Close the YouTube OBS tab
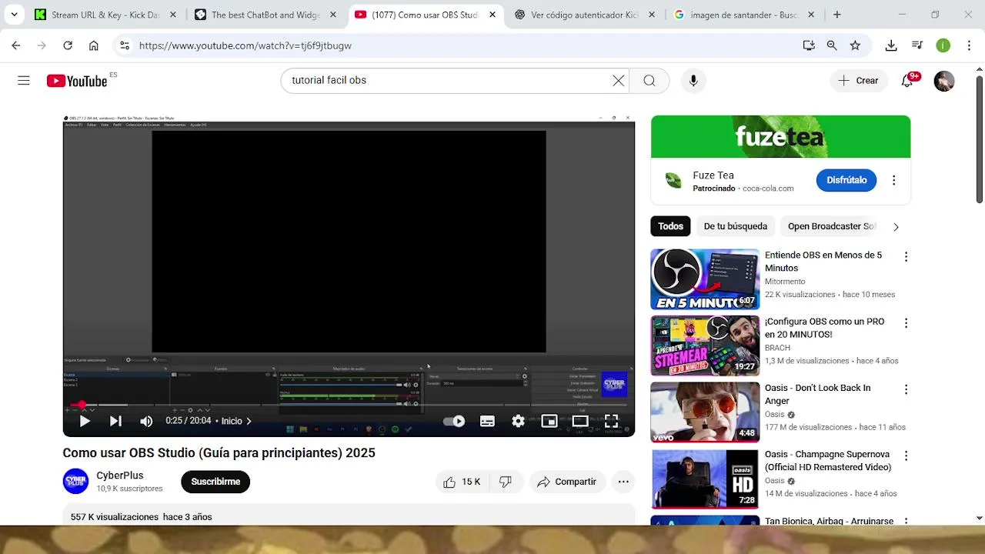 click(x=492, y=15)
